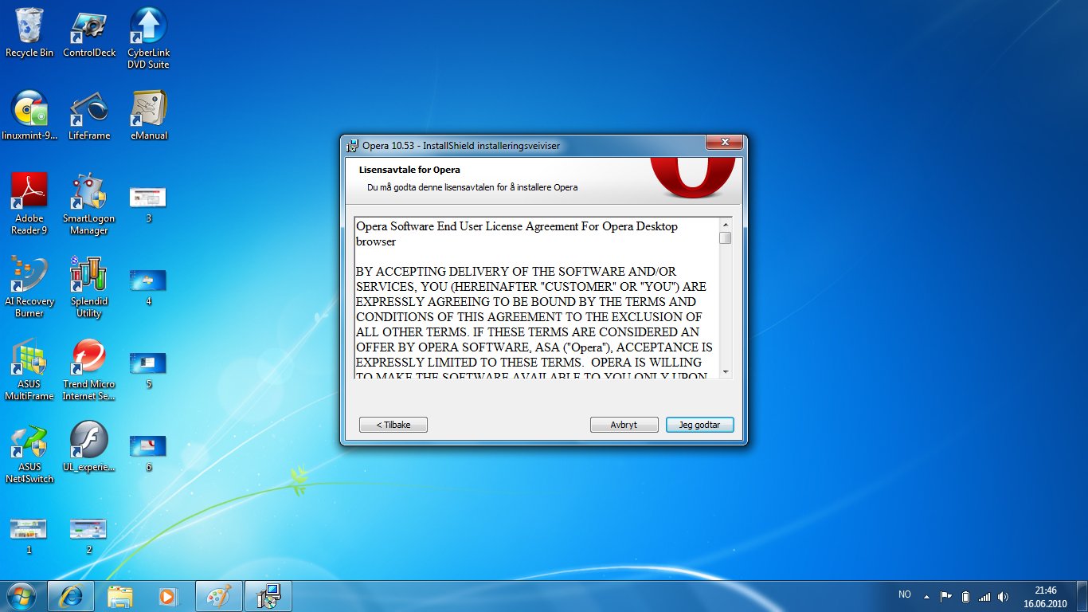Open the wireless network signal icon
Image resolution: width=1088 pixels, height=612 pixels.
(984, 596)
